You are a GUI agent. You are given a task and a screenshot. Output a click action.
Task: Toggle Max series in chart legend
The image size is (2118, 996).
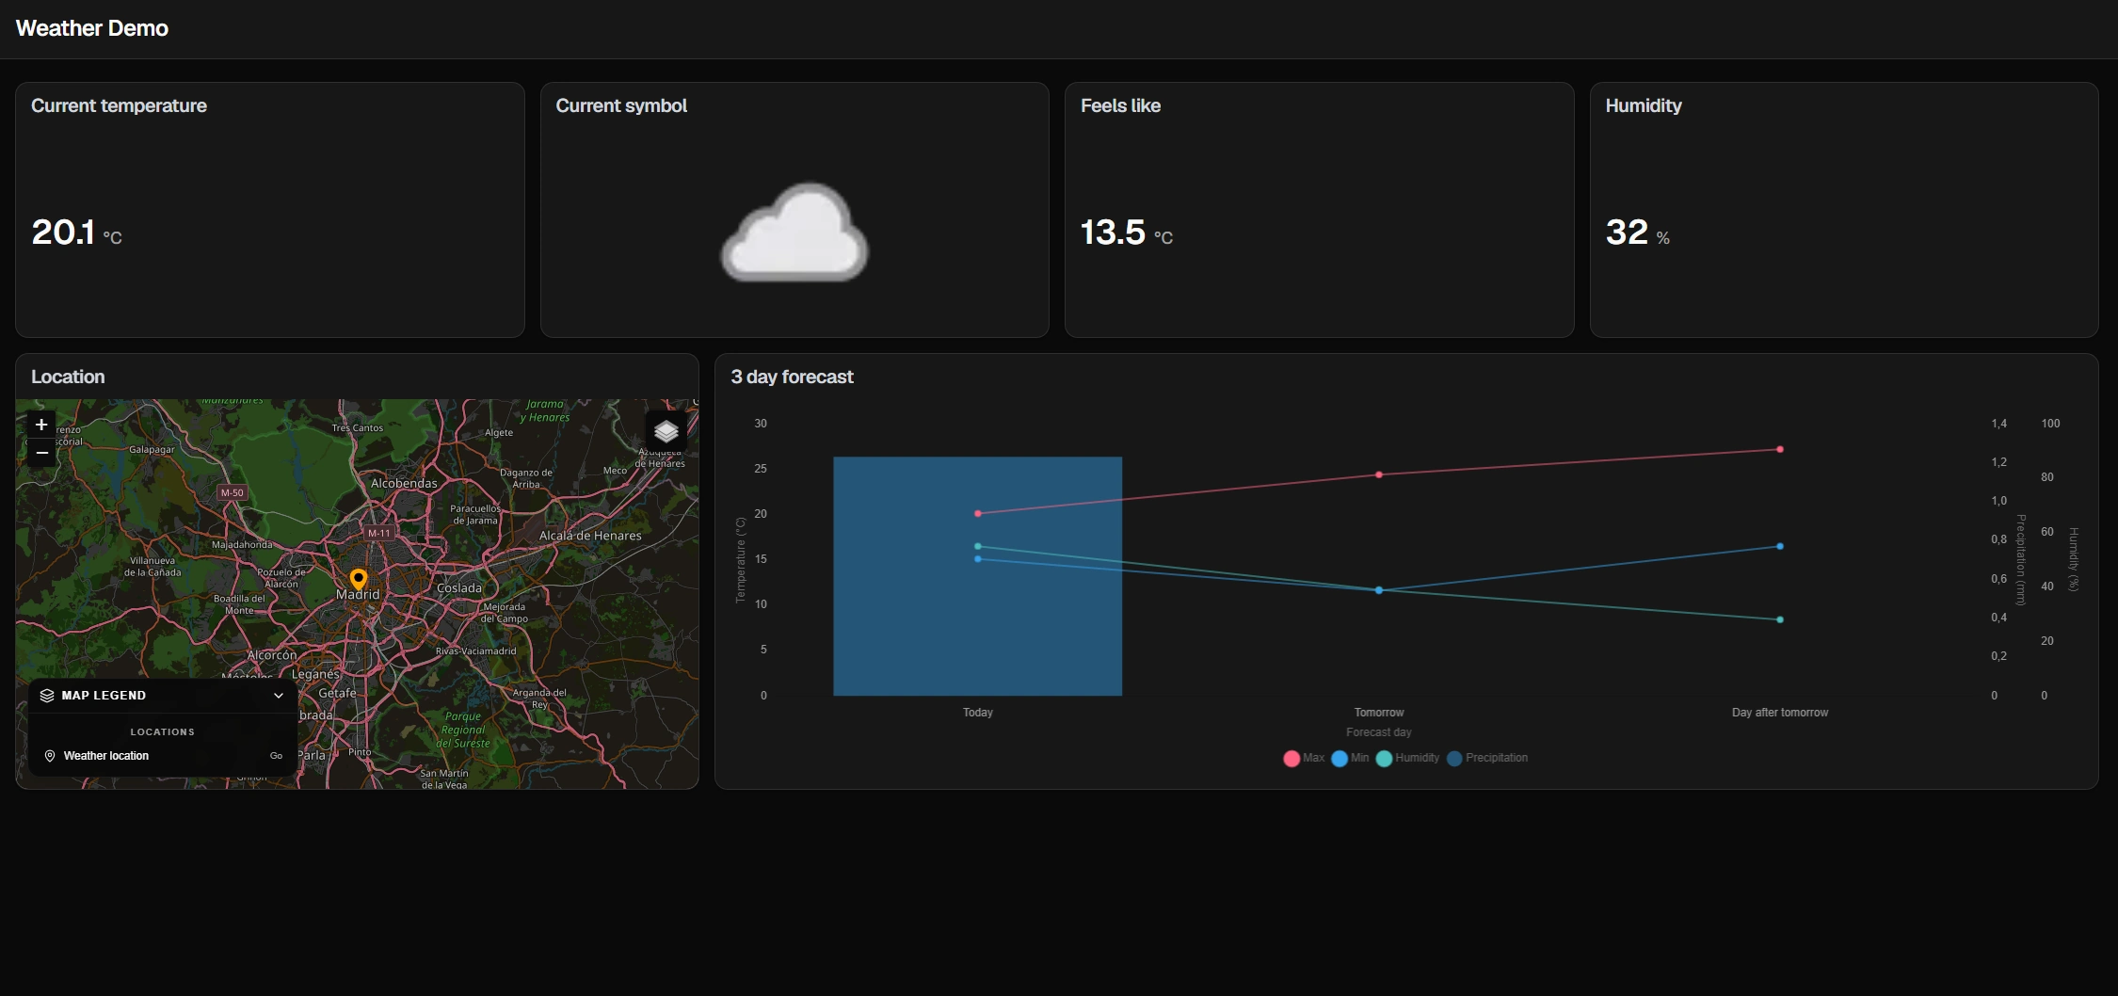coord(1304,758)
